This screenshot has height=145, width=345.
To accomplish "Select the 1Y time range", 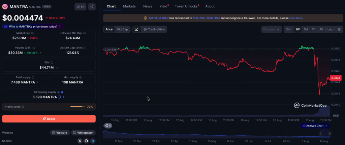I will point(314,30).
